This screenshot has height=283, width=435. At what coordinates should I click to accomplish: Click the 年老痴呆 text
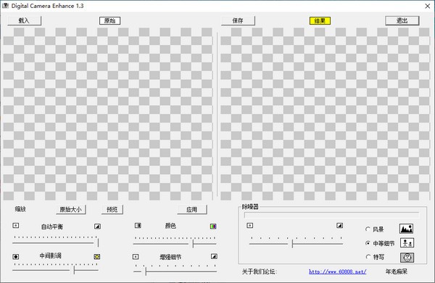pyautogui.click(x=397, y=271)
